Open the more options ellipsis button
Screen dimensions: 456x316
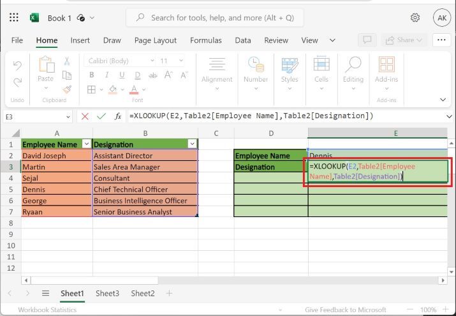[x=441, y=40]
